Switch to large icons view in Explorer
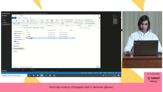This screenshot has width=163, height=92. point(99,67)
